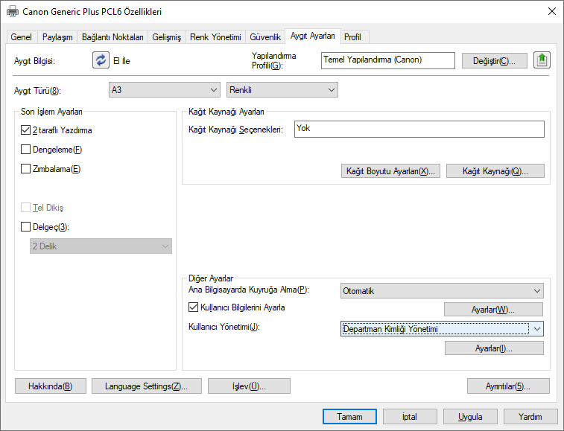Open Kağıt Boyutu Ayarları(X)... button
This screenshot has width=564, height=431.
coord(390,171)
